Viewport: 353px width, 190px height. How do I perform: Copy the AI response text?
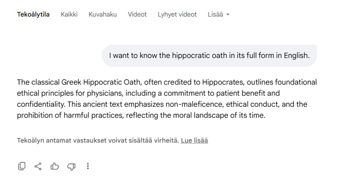[22, 167]
